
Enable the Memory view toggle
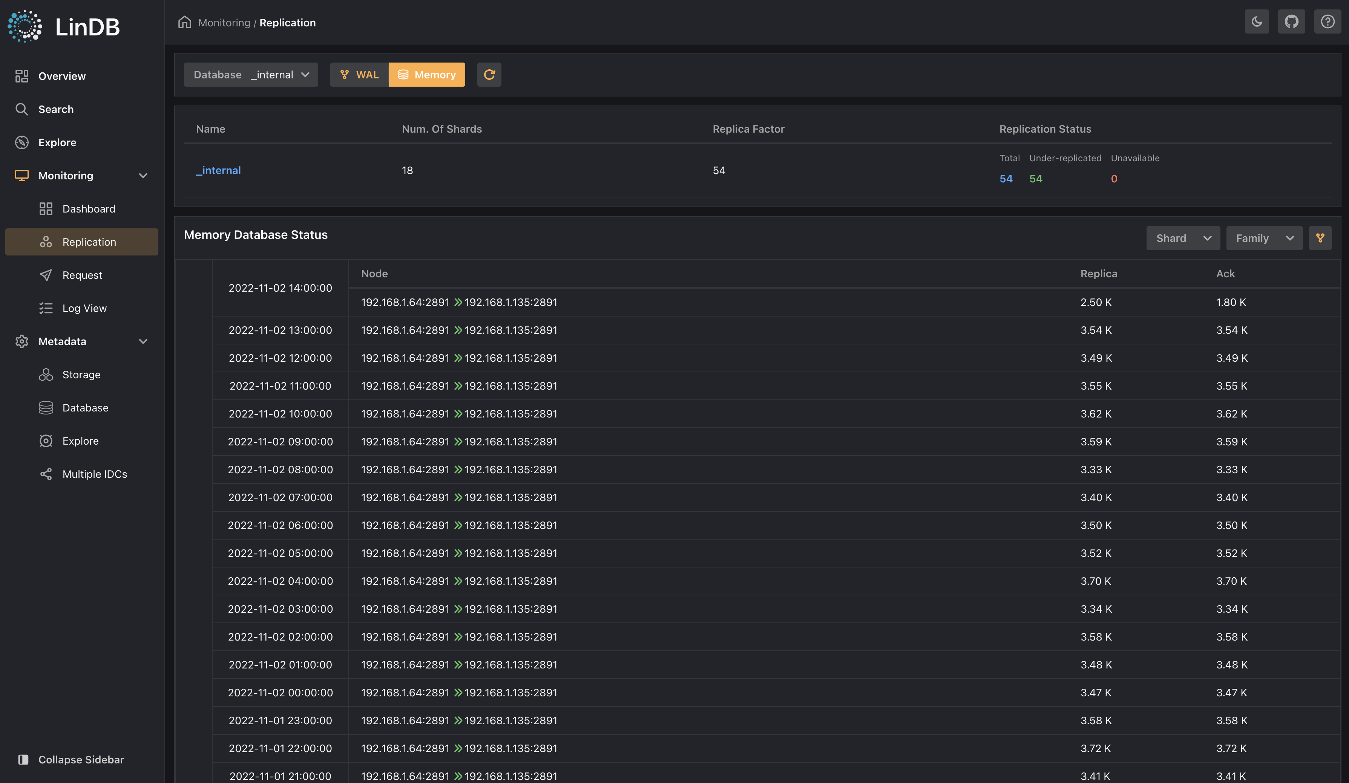tap(427, 74)
